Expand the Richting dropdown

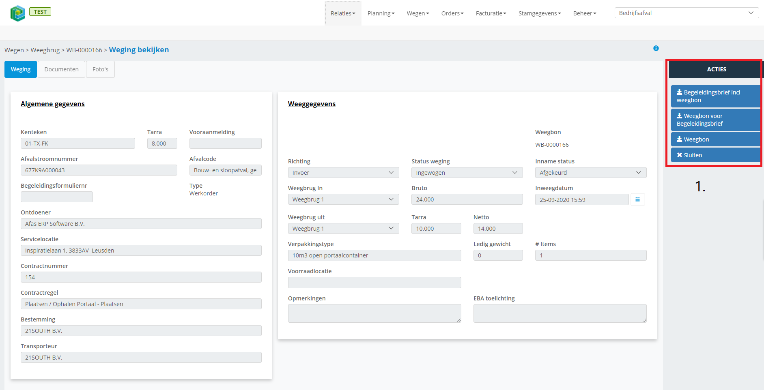(x=344, y=173)
